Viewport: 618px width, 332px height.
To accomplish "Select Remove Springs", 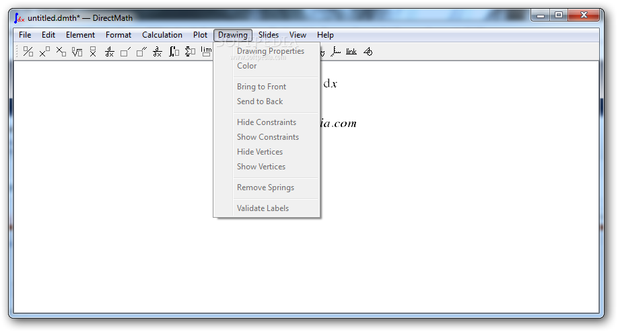I will click(x=267, y=188).
